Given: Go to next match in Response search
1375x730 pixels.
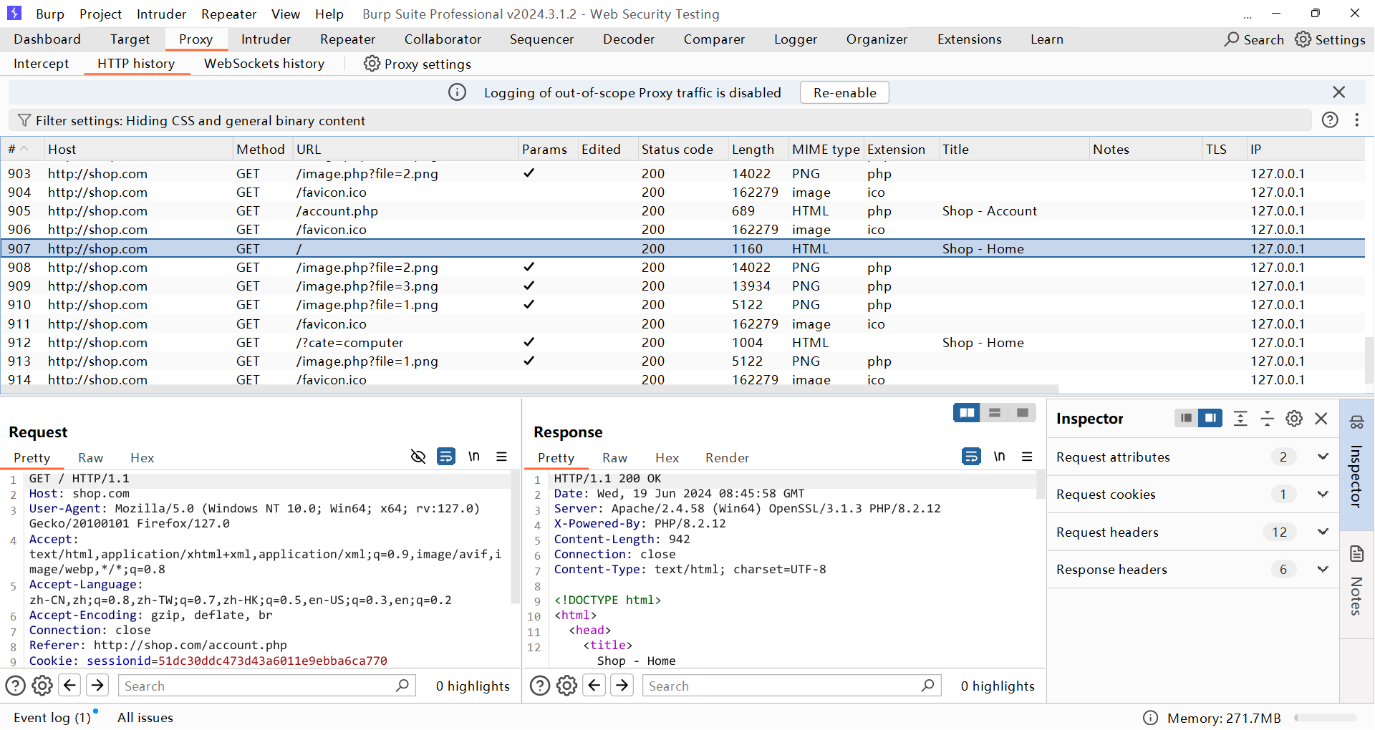Looking at the screenshot, I should click(622, 686).
